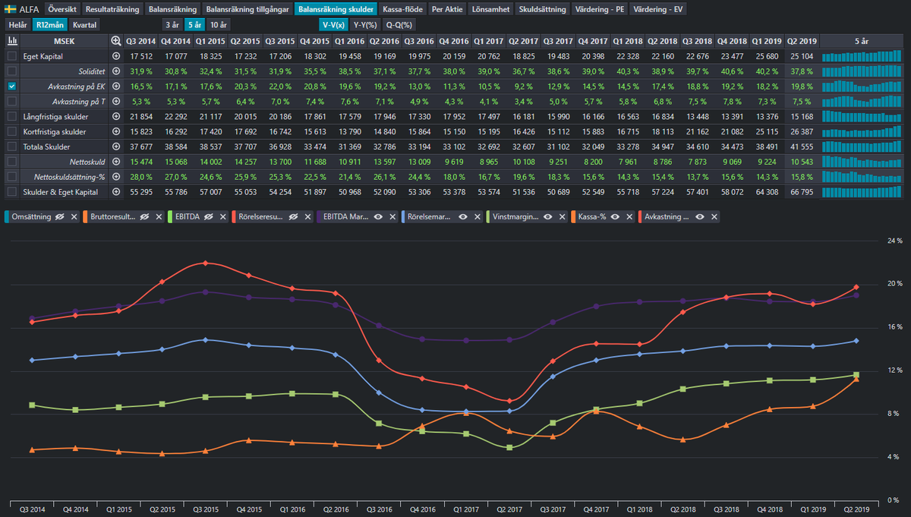Click the plus icon on Totala Skulder row
The image size is (911, 517).
[116, 146]
